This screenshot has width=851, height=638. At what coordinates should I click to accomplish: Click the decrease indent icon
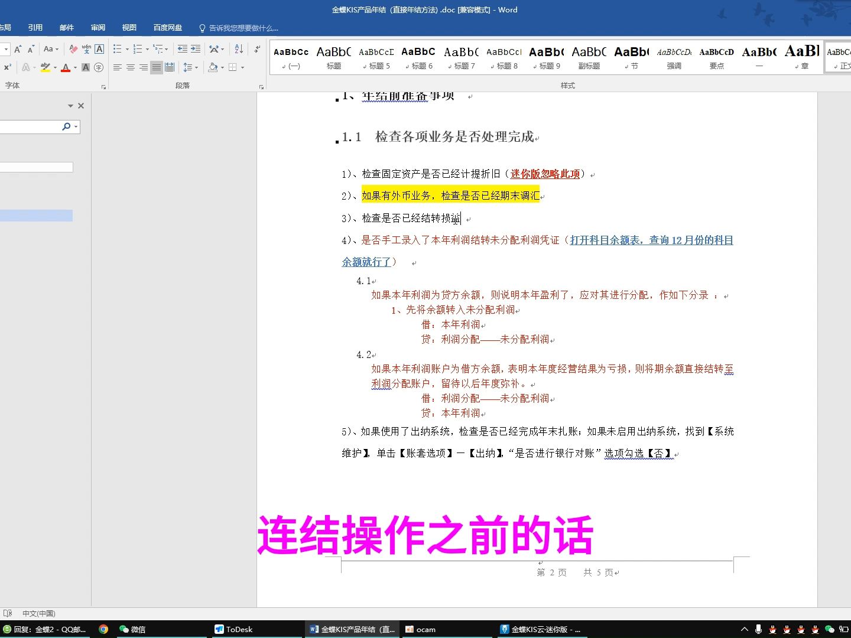[x=183, y=49]
